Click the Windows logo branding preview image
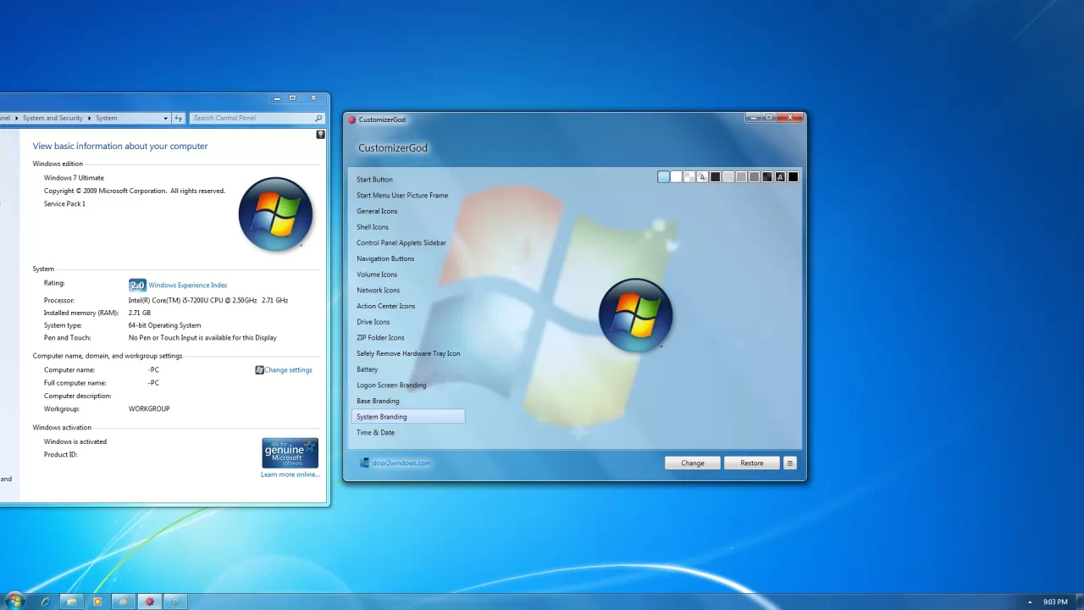1084x610 pixels. click(x=635, y=314)
